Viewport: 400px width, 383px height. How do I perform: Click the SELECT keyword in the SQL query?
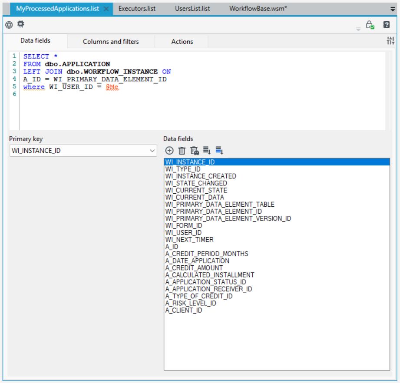coord(36,56)
